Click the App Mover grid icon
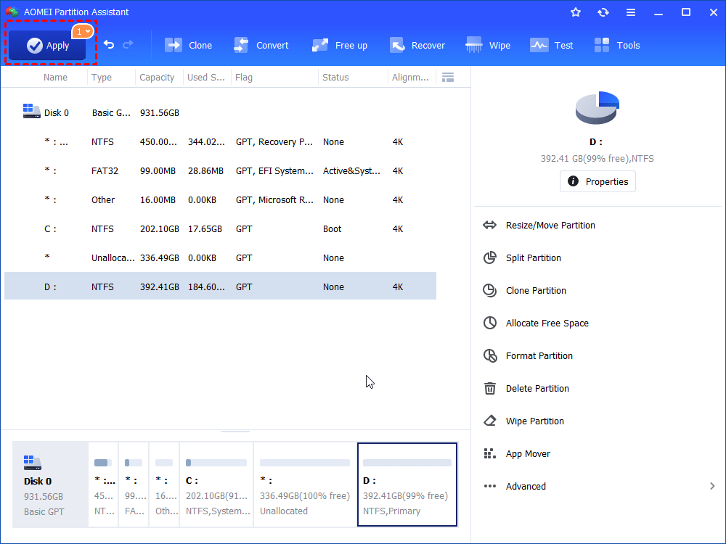 coord(489,454)
